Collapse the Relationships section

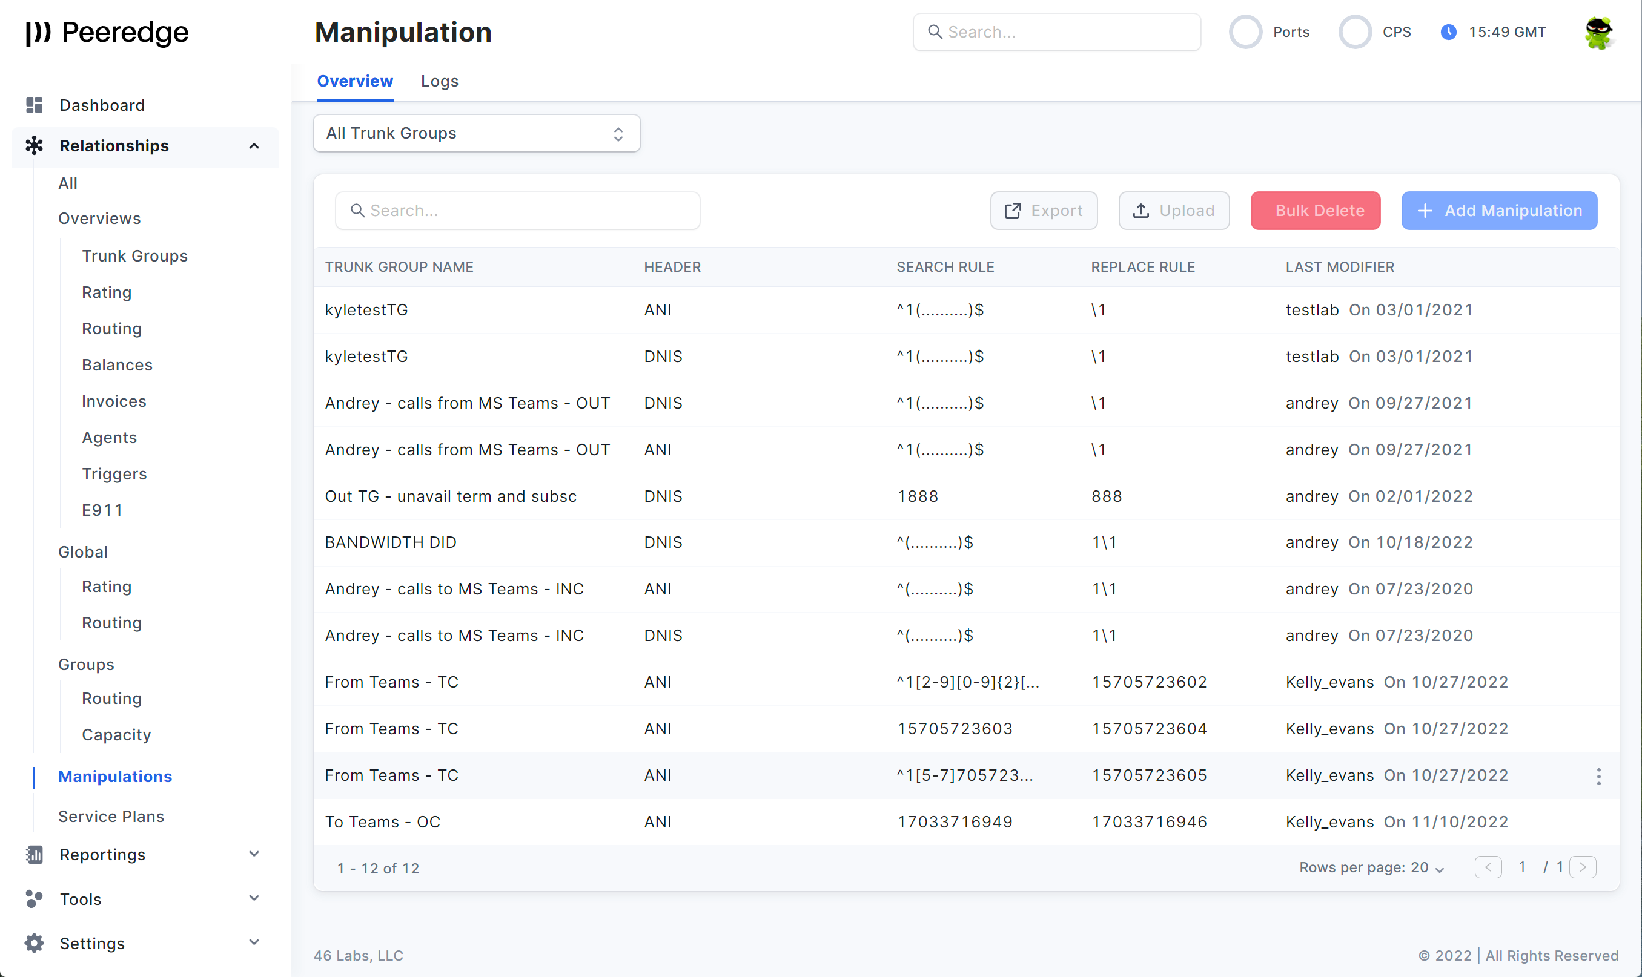(254, 146)
